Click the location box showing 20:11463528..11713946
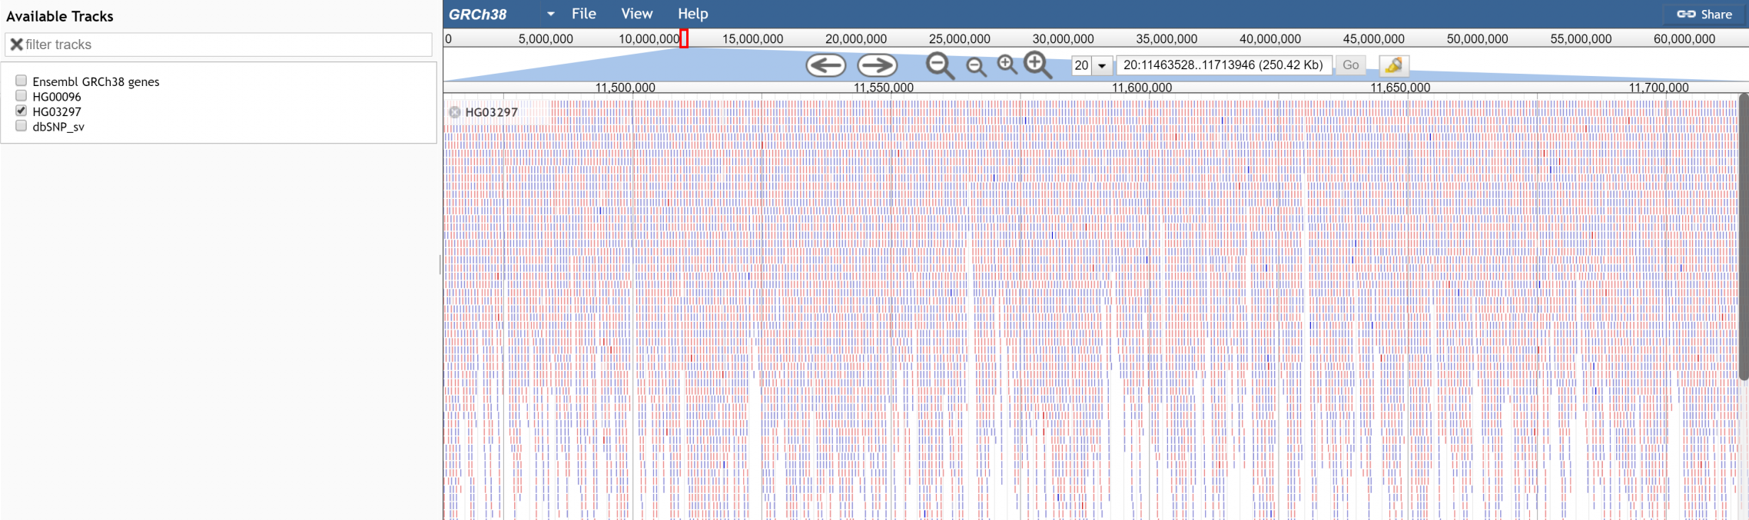This screenshot has width=1749, height=520. click(1223, 65)
